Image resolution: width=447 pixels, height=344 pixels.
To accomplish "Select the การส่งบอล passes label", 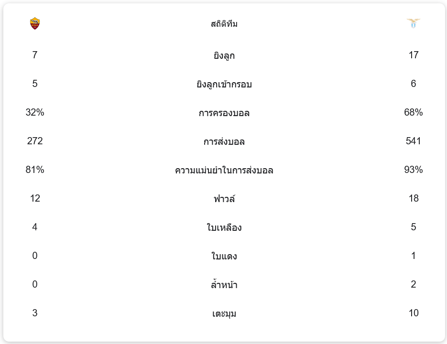I will pos(224,141).
